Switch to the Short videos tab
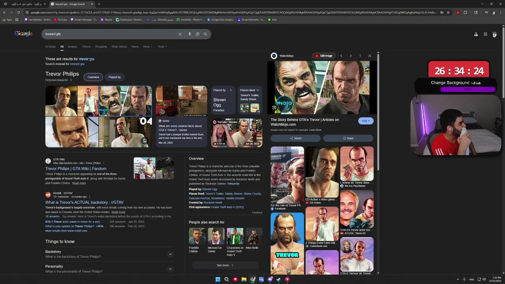Screen dimensions: 505x284 119,47
